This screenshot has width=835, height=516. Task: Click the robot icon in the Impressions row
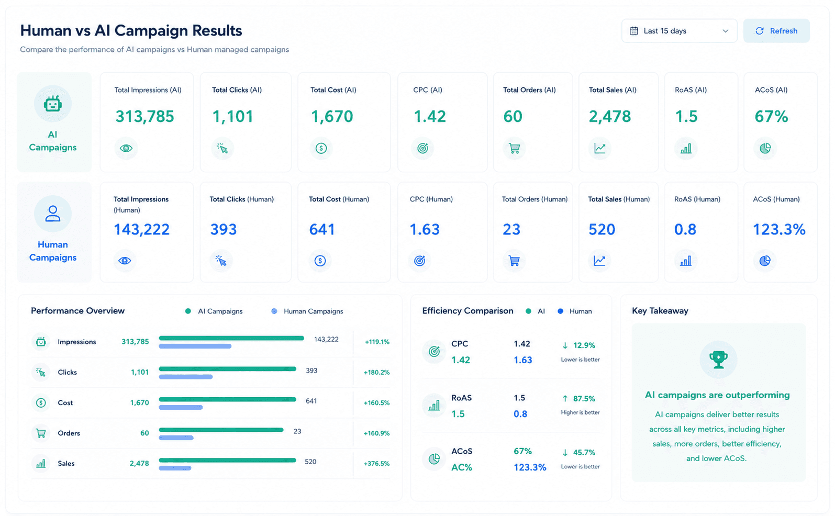(41, 342)
